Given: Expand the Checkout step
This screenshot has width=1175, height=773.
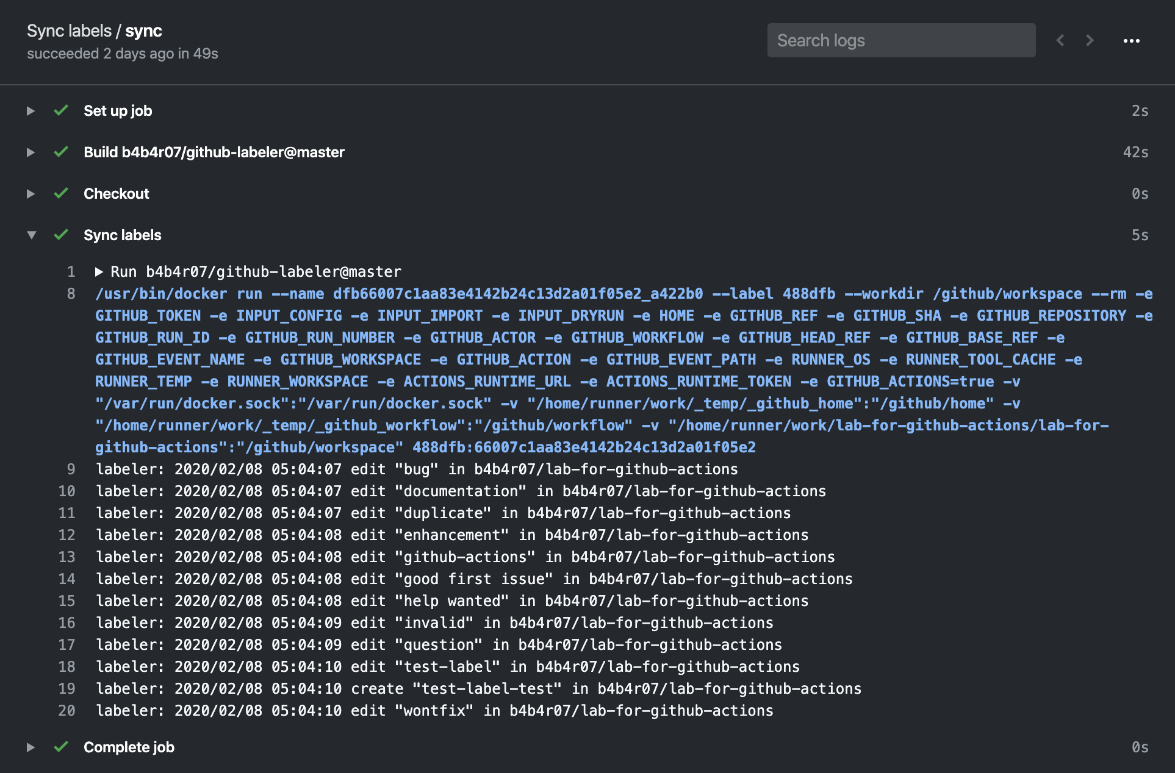Looking at the screenshot, I should pyautogui.click(x=31, y=194).
